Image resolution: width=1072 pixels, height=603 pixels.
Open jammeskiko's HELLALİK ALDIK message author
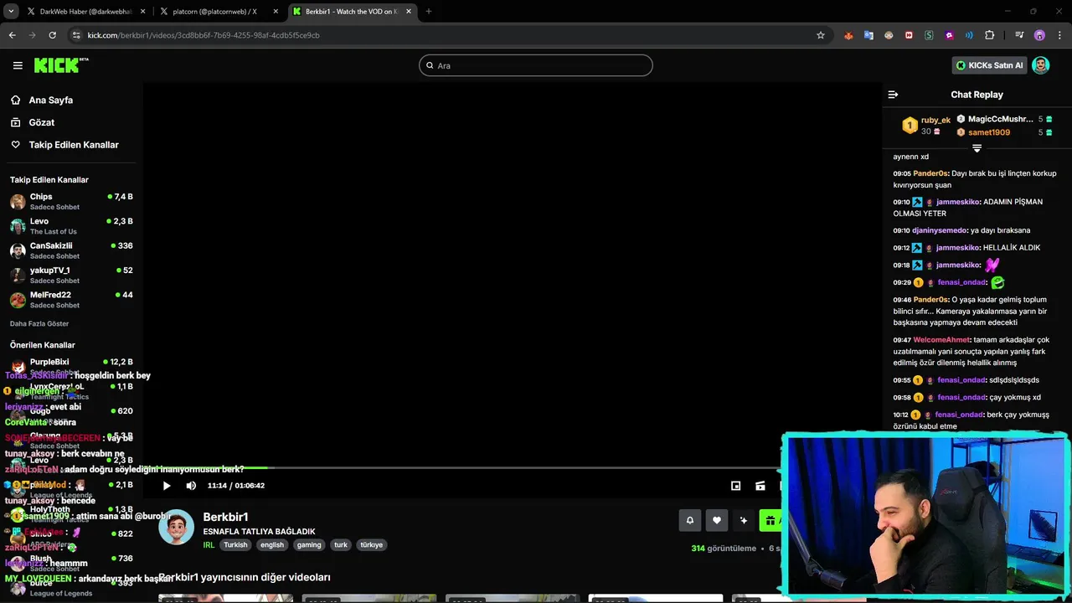point(957,248)
